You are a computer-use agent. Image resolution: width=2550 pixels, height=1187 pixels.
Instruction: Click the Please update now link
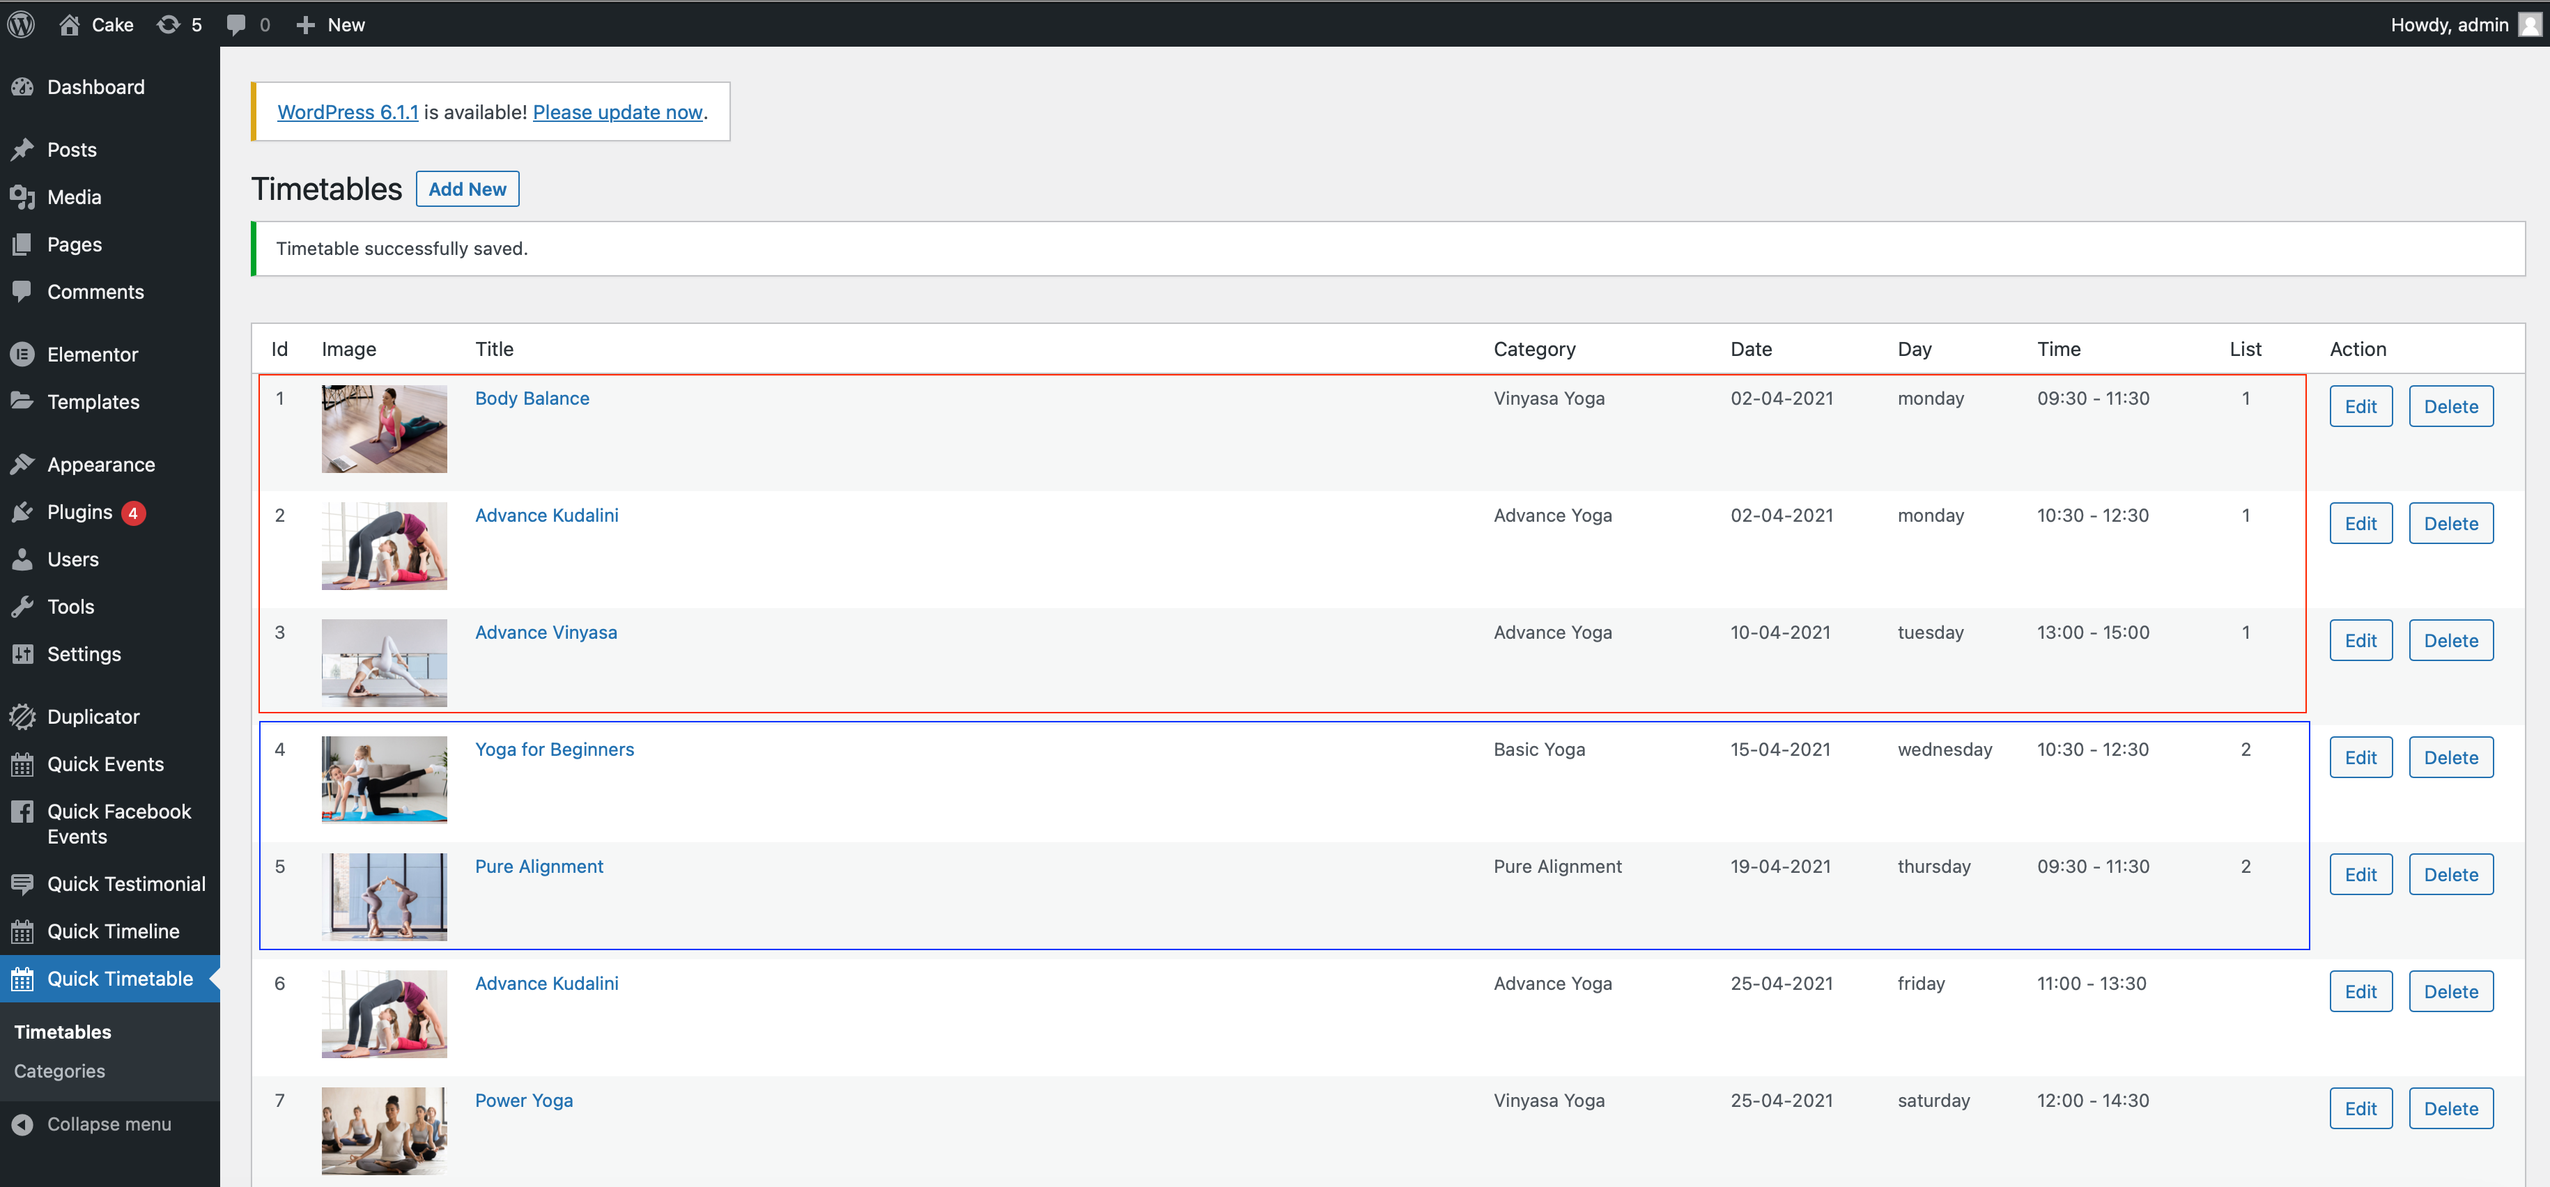click(618, 112)
